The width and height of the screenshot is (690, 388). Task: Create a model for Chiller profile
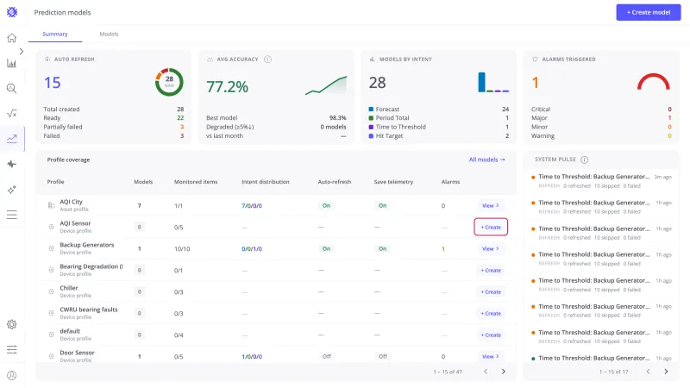tap(491, 291)
